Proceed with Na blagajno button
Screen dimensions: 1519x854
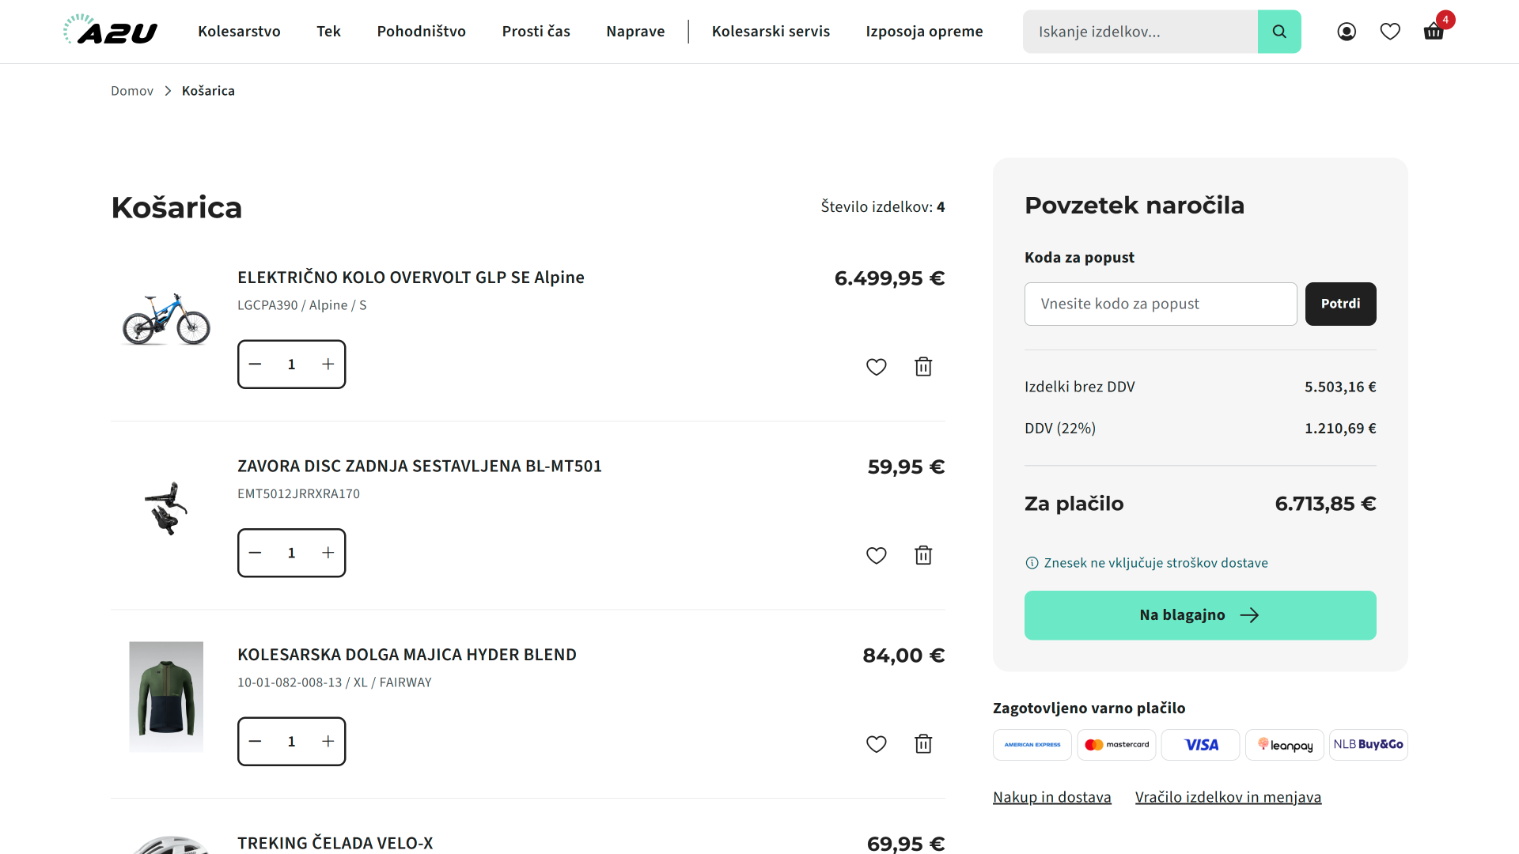[1199, 615]
